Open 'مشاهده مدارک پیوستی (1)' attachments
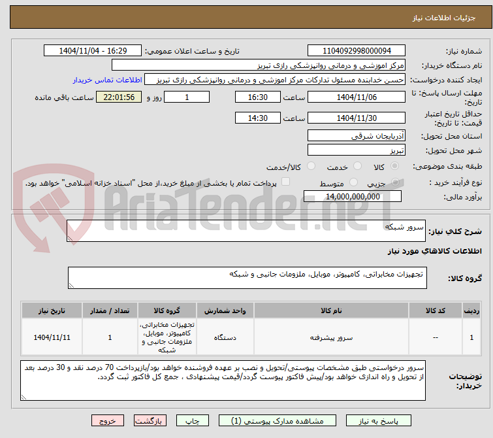 (x=278, y=421)
